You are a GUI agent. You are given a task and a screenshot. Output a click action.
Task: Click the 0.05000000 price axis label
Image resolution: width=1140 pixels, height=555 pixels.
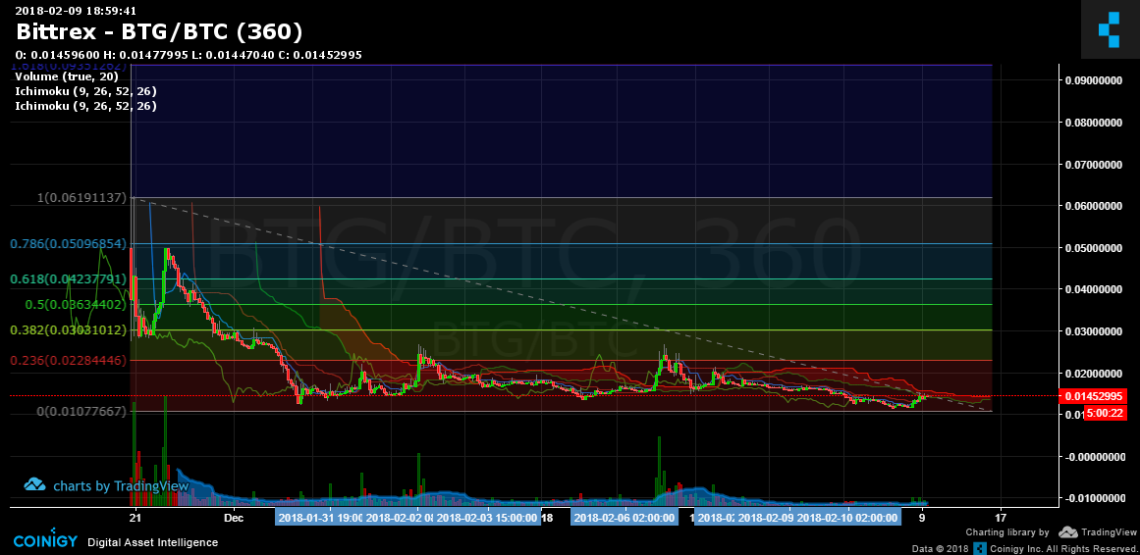(x=1094, y=248)
